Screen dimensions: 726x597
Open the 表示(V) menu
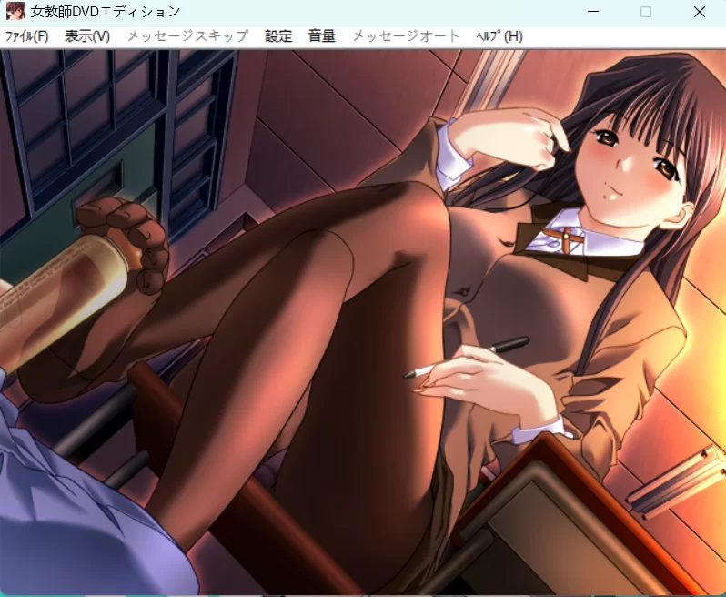coord(87,36)
